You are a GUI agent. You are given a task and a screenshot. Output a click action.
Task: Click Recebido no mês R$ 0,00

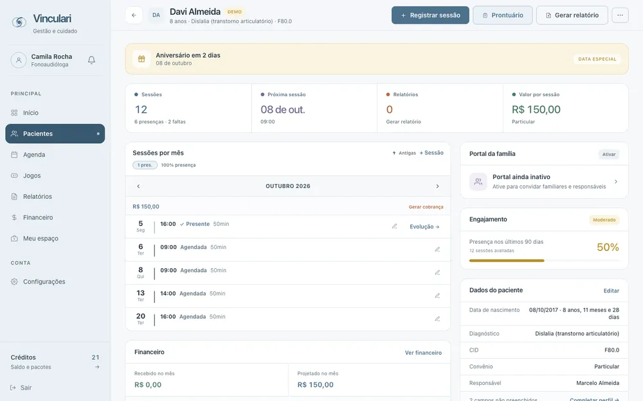tap(148, 384)
